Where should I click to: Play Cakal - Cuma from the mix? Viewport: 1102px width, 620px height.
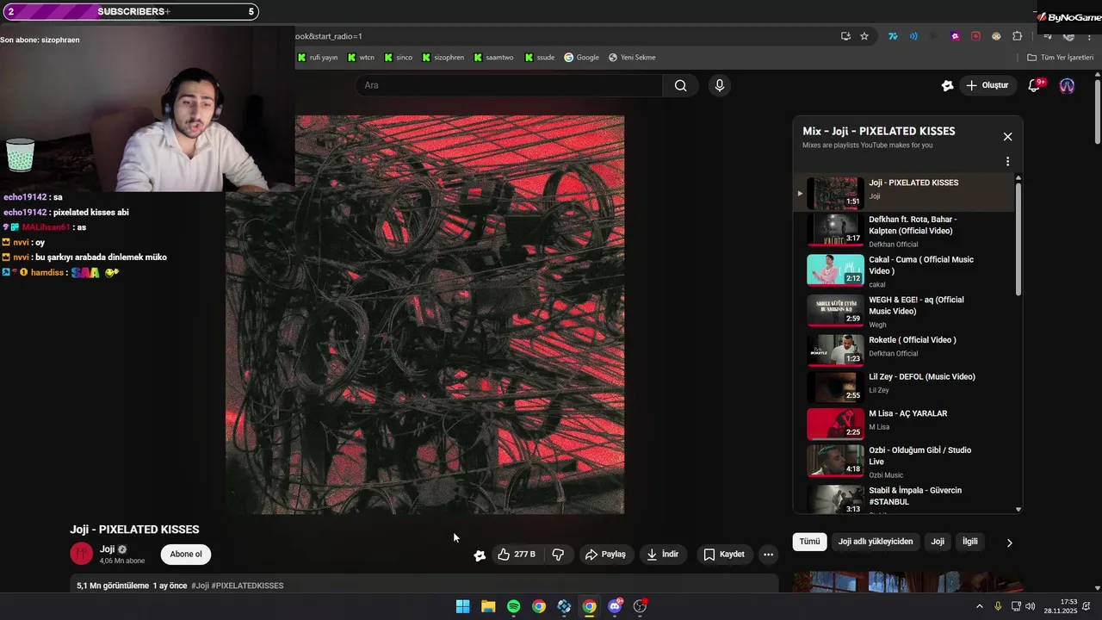pyautogui.click(x=903, y=270)
